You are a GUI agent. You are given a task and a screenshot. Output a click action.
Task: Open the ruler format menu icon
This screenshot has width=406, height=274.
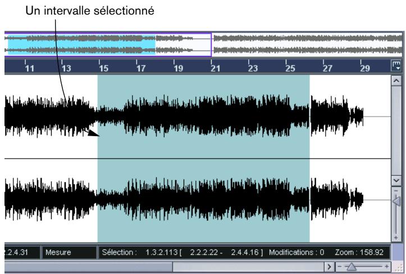coord(396,66)
